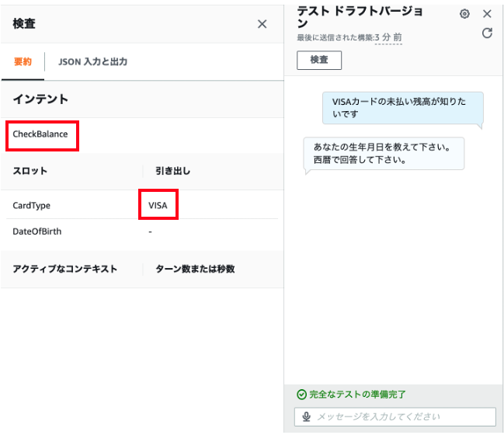Click the 検査 button
Viewport: 504px width, 435px height.
click(319, 60)
